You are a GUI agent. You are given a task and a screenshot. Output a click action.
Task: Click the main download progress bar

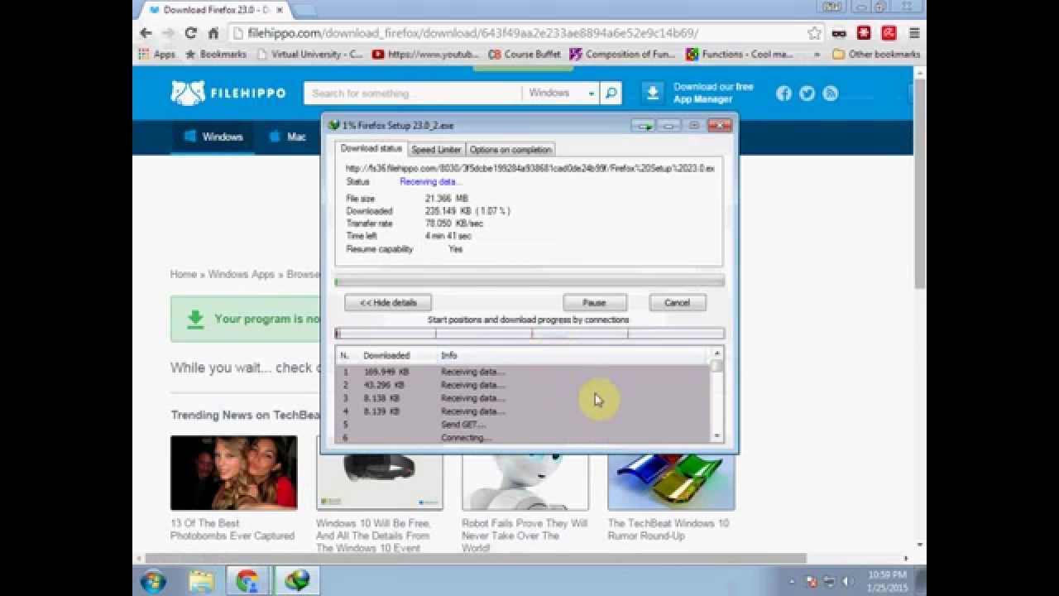529,282
